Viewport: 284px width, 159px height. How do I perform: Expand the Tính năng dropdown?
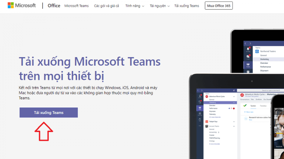pos(135,6)
